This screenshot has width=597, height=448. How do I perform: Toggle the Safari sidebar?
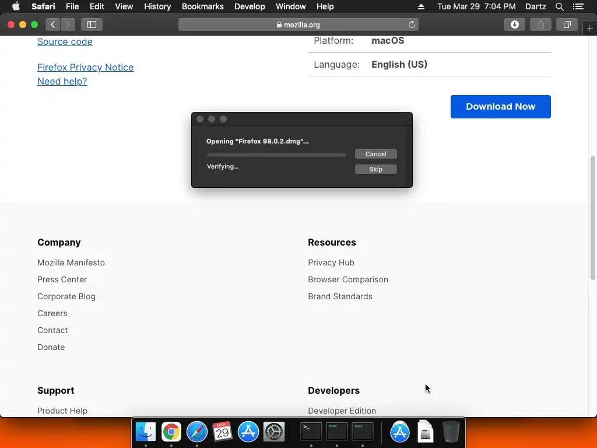point(92,24)
